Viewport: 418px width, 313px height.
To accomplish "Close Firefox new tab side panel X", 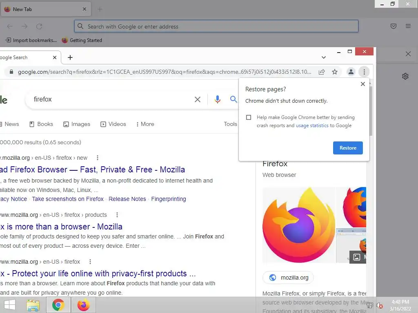I will tap(408, 54).
